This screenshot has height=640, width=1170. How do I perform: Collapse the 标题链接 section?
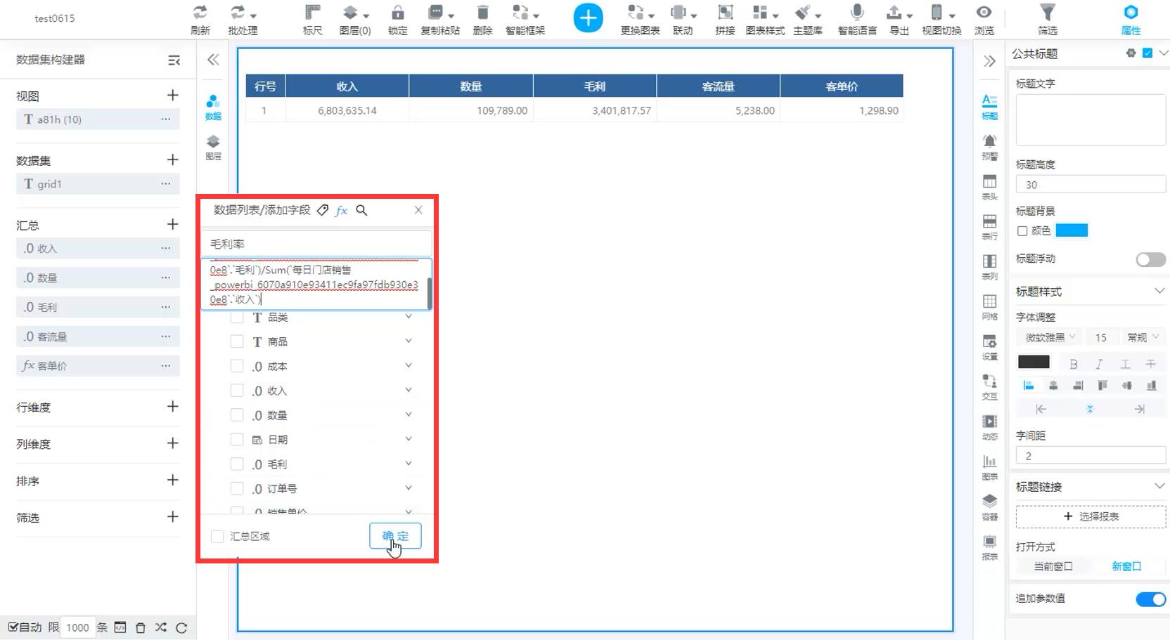[x=1159, y=486]
